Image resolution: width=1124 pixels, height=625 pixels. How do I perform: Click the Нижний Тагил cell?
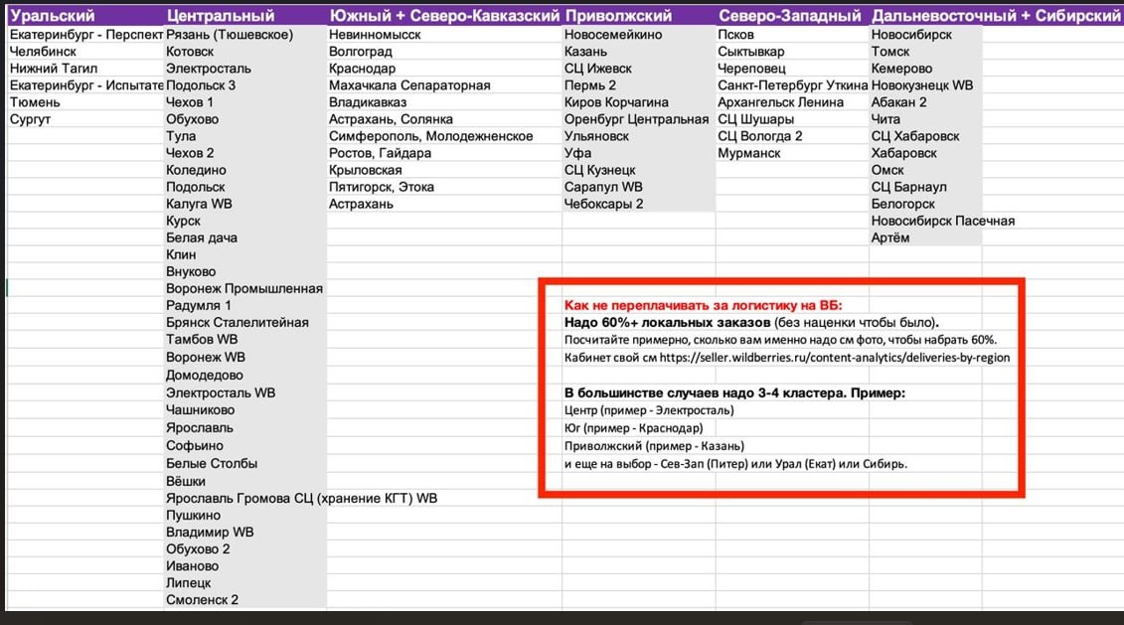point(85,69)
